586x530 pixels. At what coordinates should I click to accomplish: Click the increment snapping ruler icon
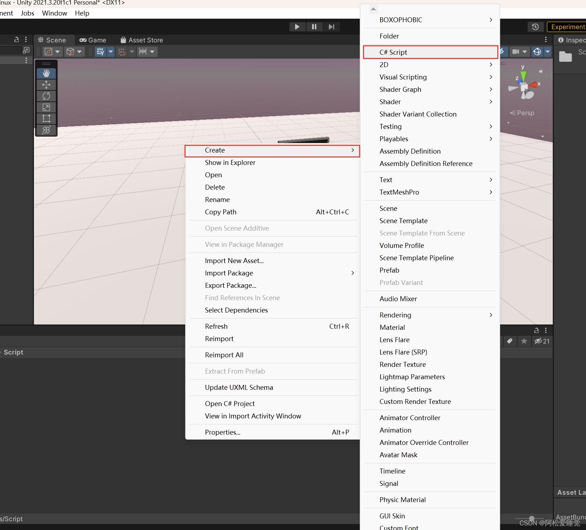coord(143,52)
